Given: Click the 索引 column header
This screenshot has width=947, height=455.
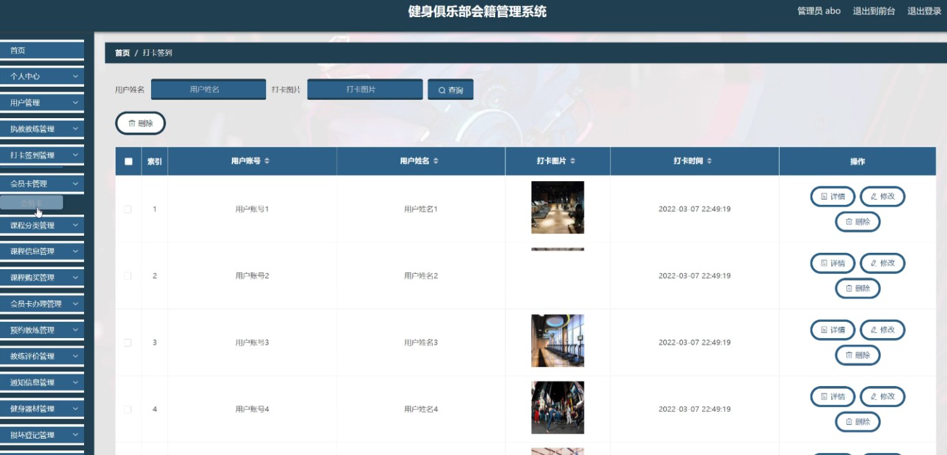Looking at the screenshot, I should 155,161.
